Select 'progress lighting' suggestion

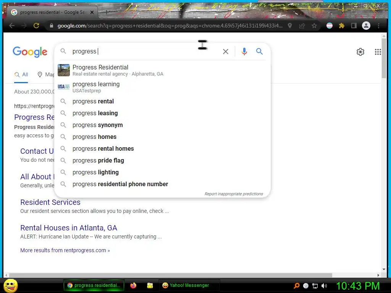click(162, 172)
